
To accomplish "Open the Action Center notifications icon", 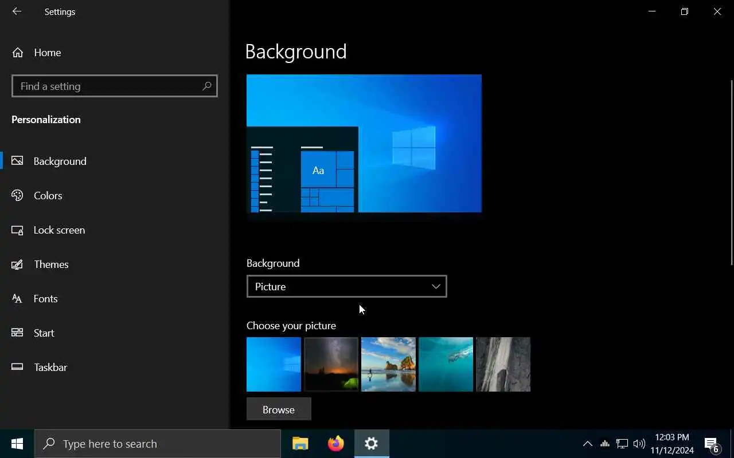I will click(712, 444).
